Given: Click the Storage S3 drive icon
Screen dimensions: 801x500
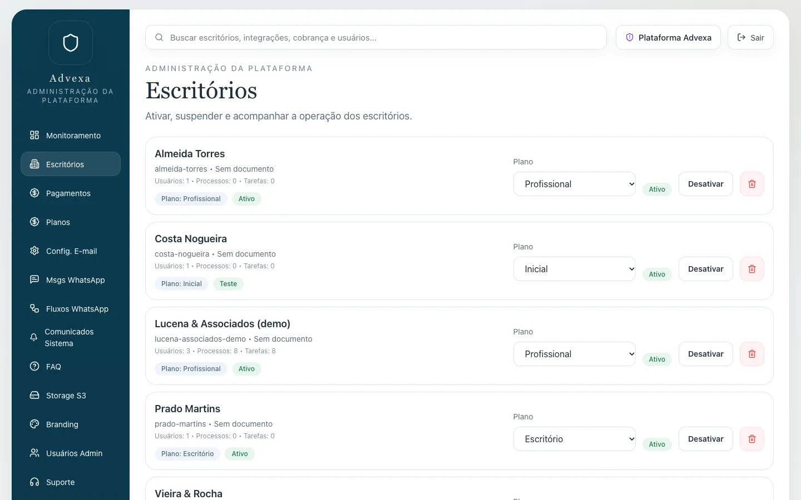Looking at the screenshot, I should tap(34, 395).
